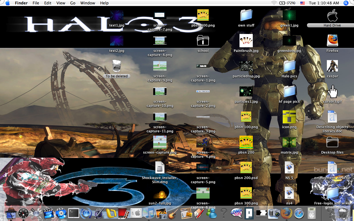Screen dimensions: 354x221
Task: Launch iTunes from the Dock
Action: tap(149, 213)
